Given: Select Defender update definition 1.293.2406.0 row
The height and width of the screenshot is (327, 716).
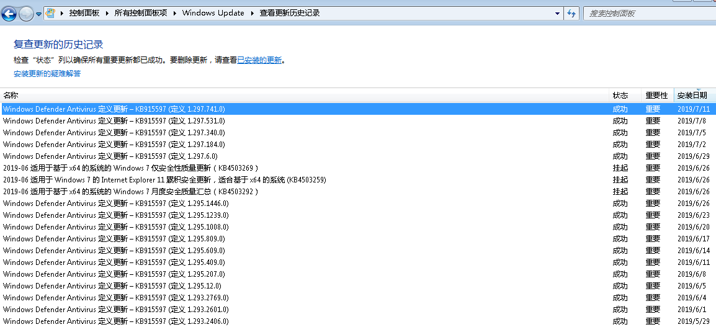Looking at the screenshot, I should click(x=358, y=321).
